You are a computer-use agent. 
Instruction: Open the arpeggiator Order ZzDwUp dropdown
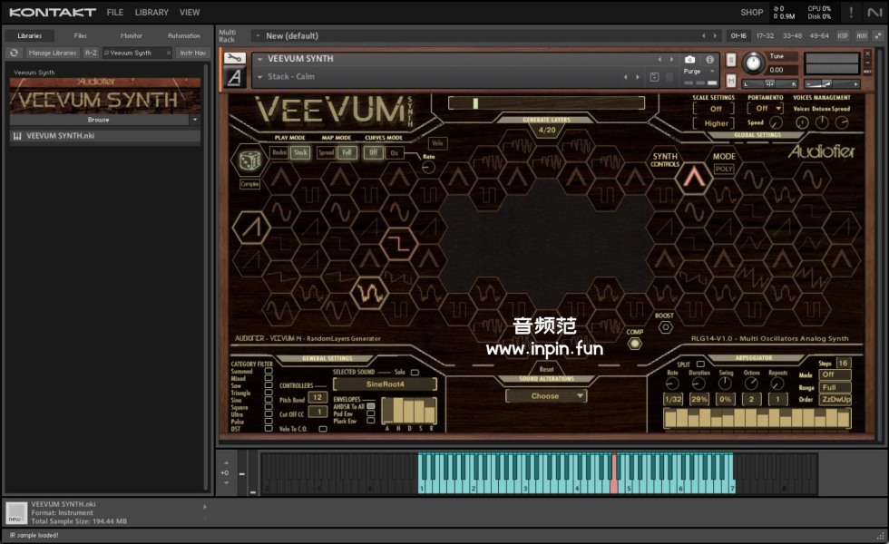click(x=836, y=400)
